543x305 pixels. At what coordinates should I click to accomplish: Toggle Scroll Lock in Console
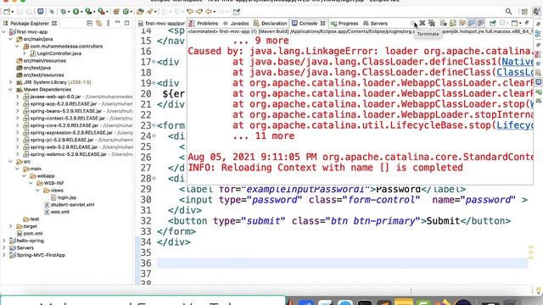click(452, 23)
